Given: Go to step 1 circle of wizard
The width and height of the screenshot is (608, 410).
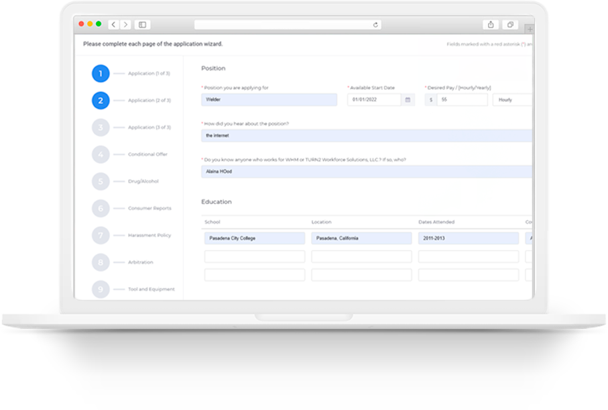Looking at the screenshot, I should click(x=101, y=73).
